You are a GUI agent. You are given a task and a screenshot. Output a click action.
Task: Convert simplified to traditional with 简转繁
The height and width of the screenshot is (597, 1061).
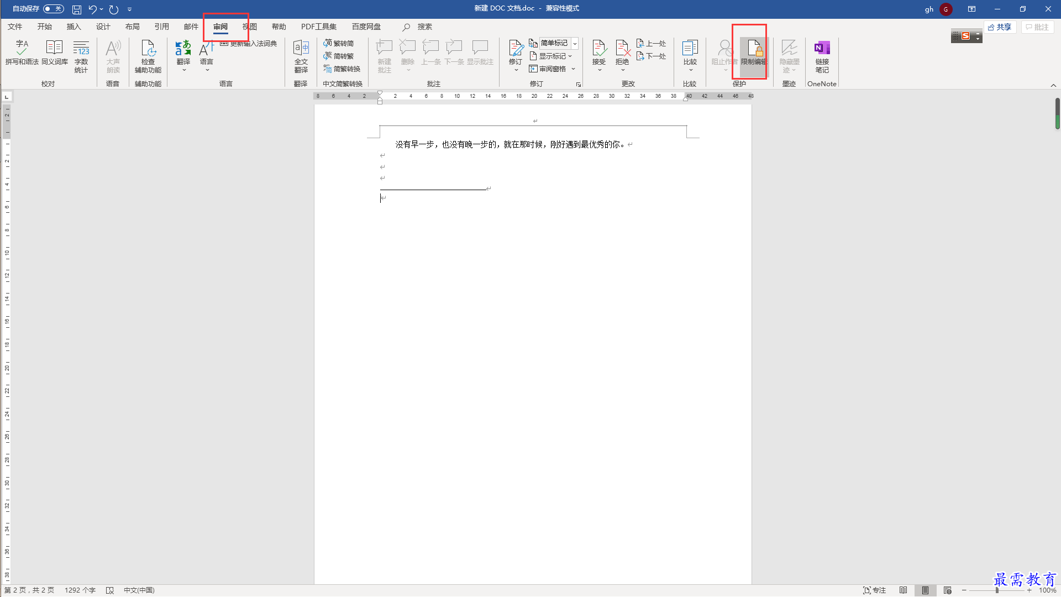click(x=339, y=56)
